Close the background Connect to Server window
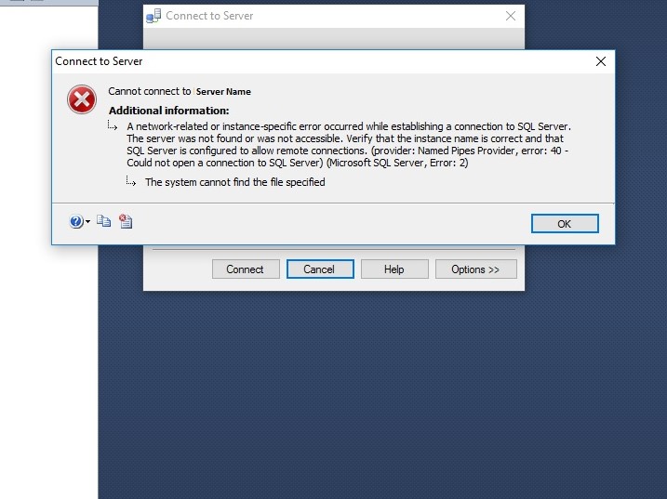The image size is (667, 499). tap(511, 16)
